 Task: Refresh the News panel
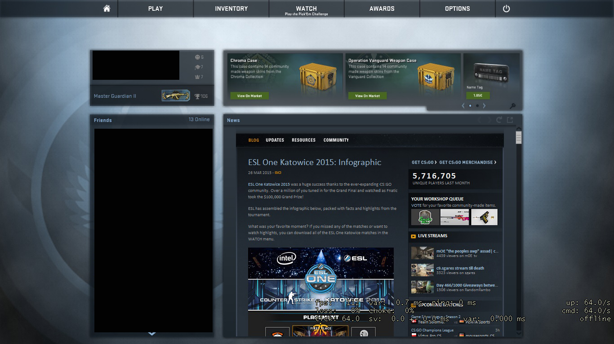coord(499,120)
